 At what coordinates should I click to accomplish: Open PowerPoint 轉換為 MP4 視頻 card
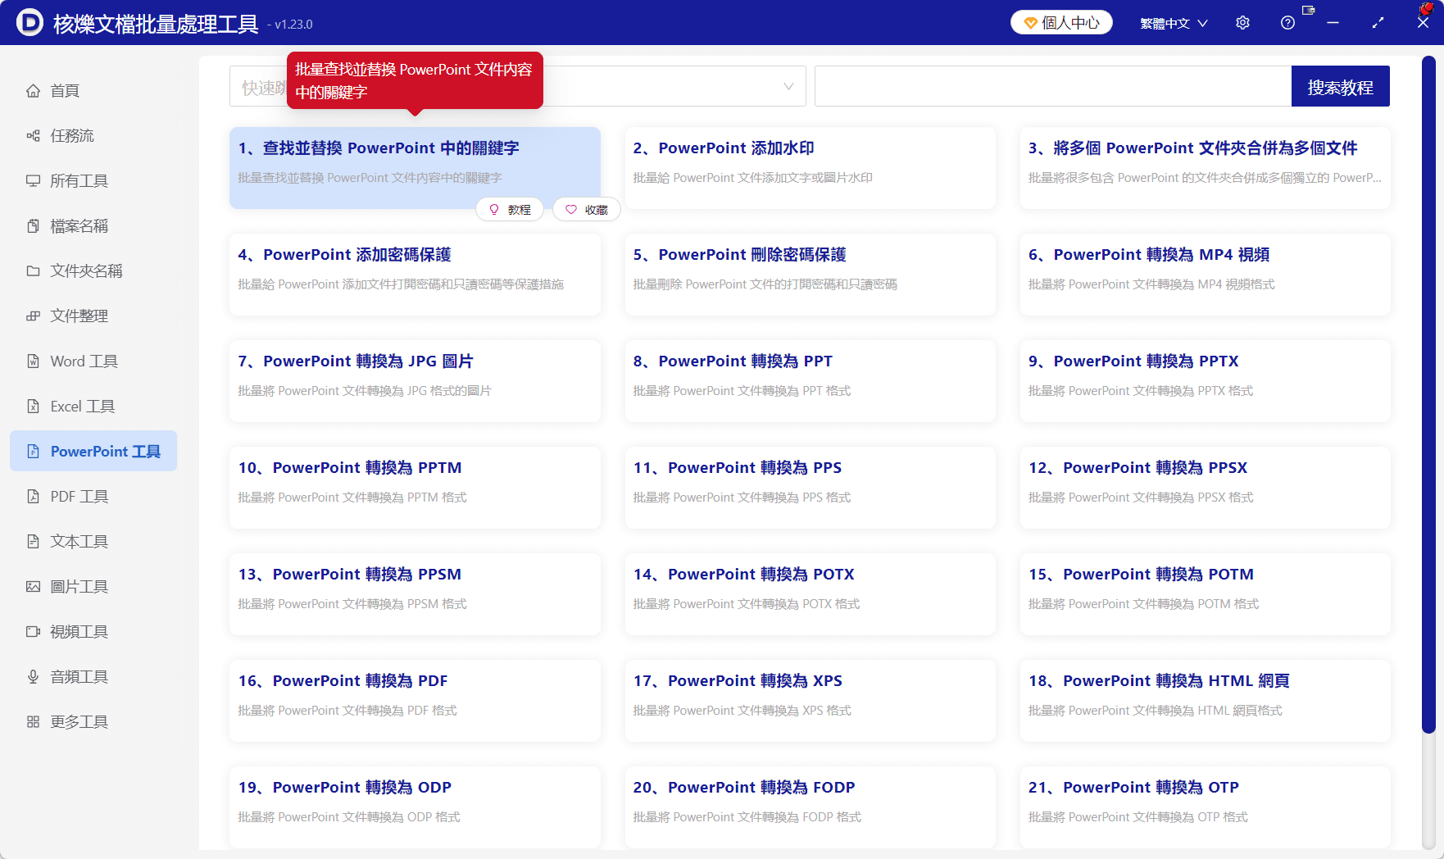point(1205,275)
